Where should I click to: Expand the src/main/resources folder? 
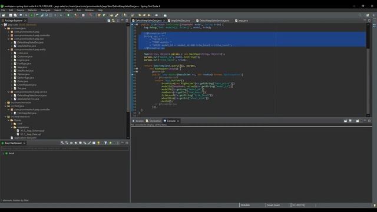click(x=5, y=102)
